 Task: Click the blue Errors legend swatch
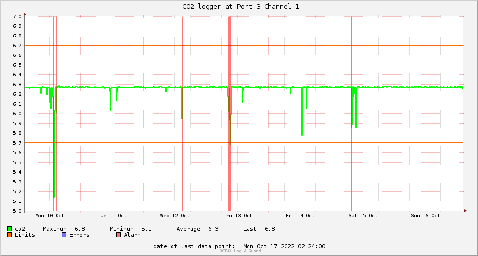pos(64,235)
